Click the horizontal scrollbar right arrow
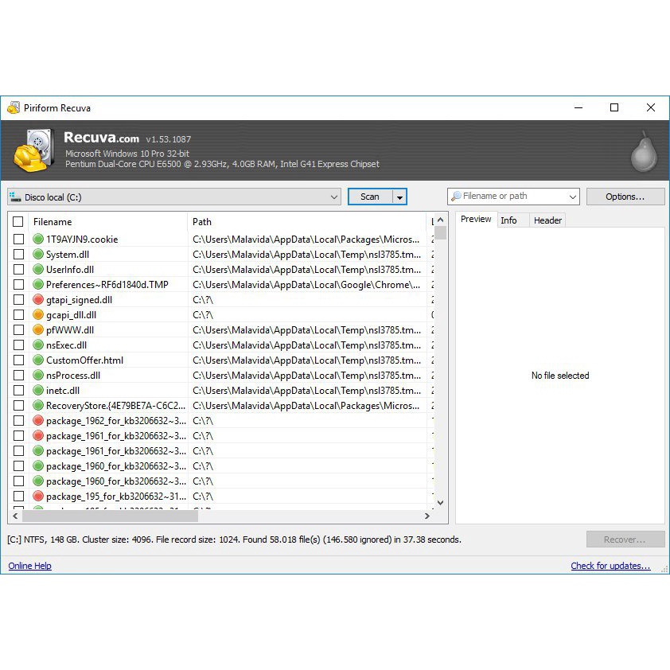Image resolution: width=670 pixels, height=670 pixels. 427,516
